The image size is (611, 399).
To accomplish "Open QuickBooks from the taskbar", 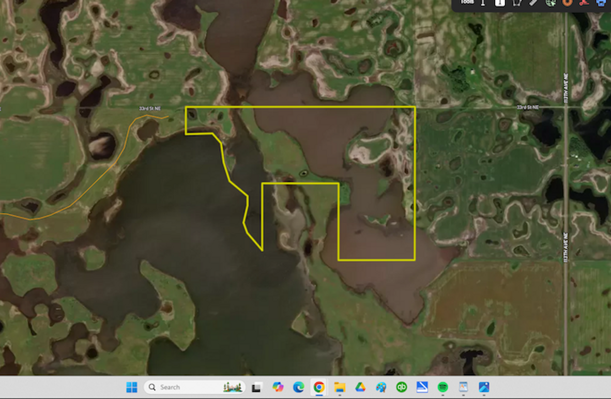I will click(x=402, y=387).
